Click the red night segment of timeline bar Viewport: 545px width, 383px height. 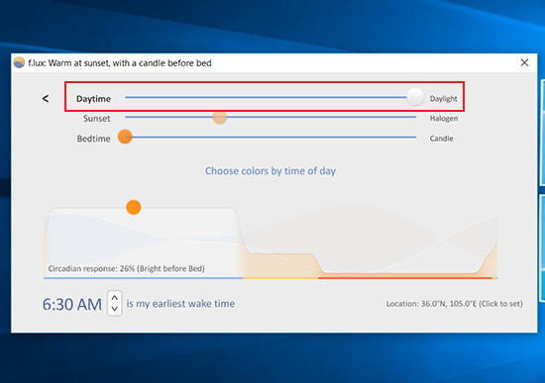click(x=405, y=278)
